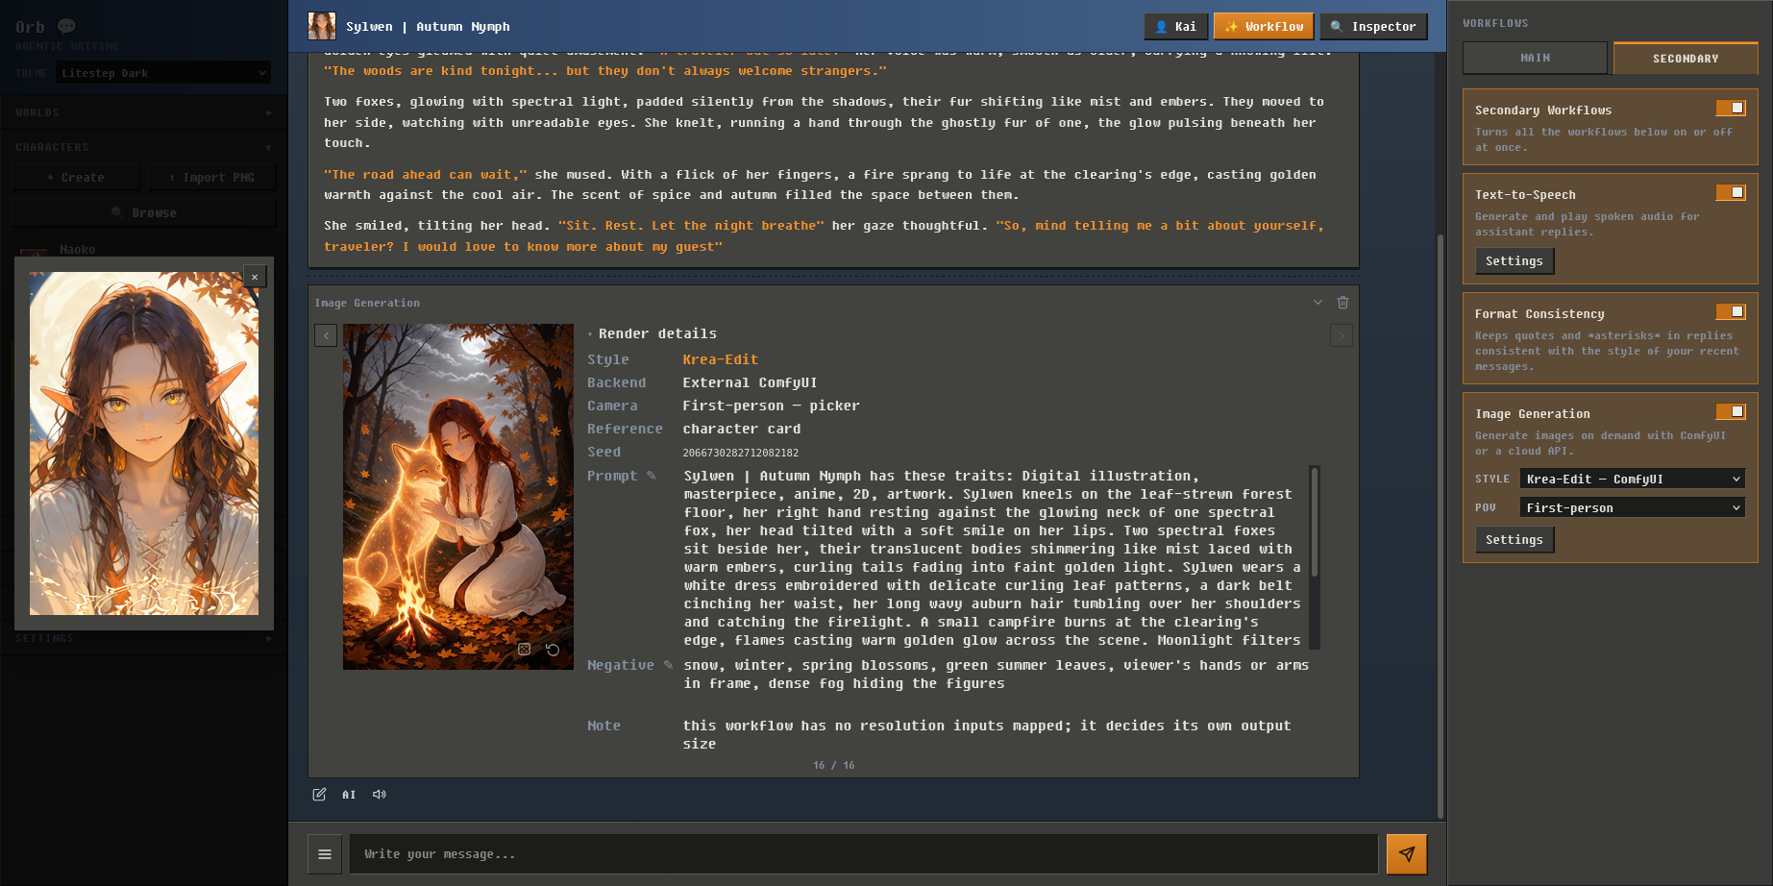The width and height of the screenshot is (1773, 886).
Task: Click the seed value 2066730282712082182
Action: (x=741, y=453)
